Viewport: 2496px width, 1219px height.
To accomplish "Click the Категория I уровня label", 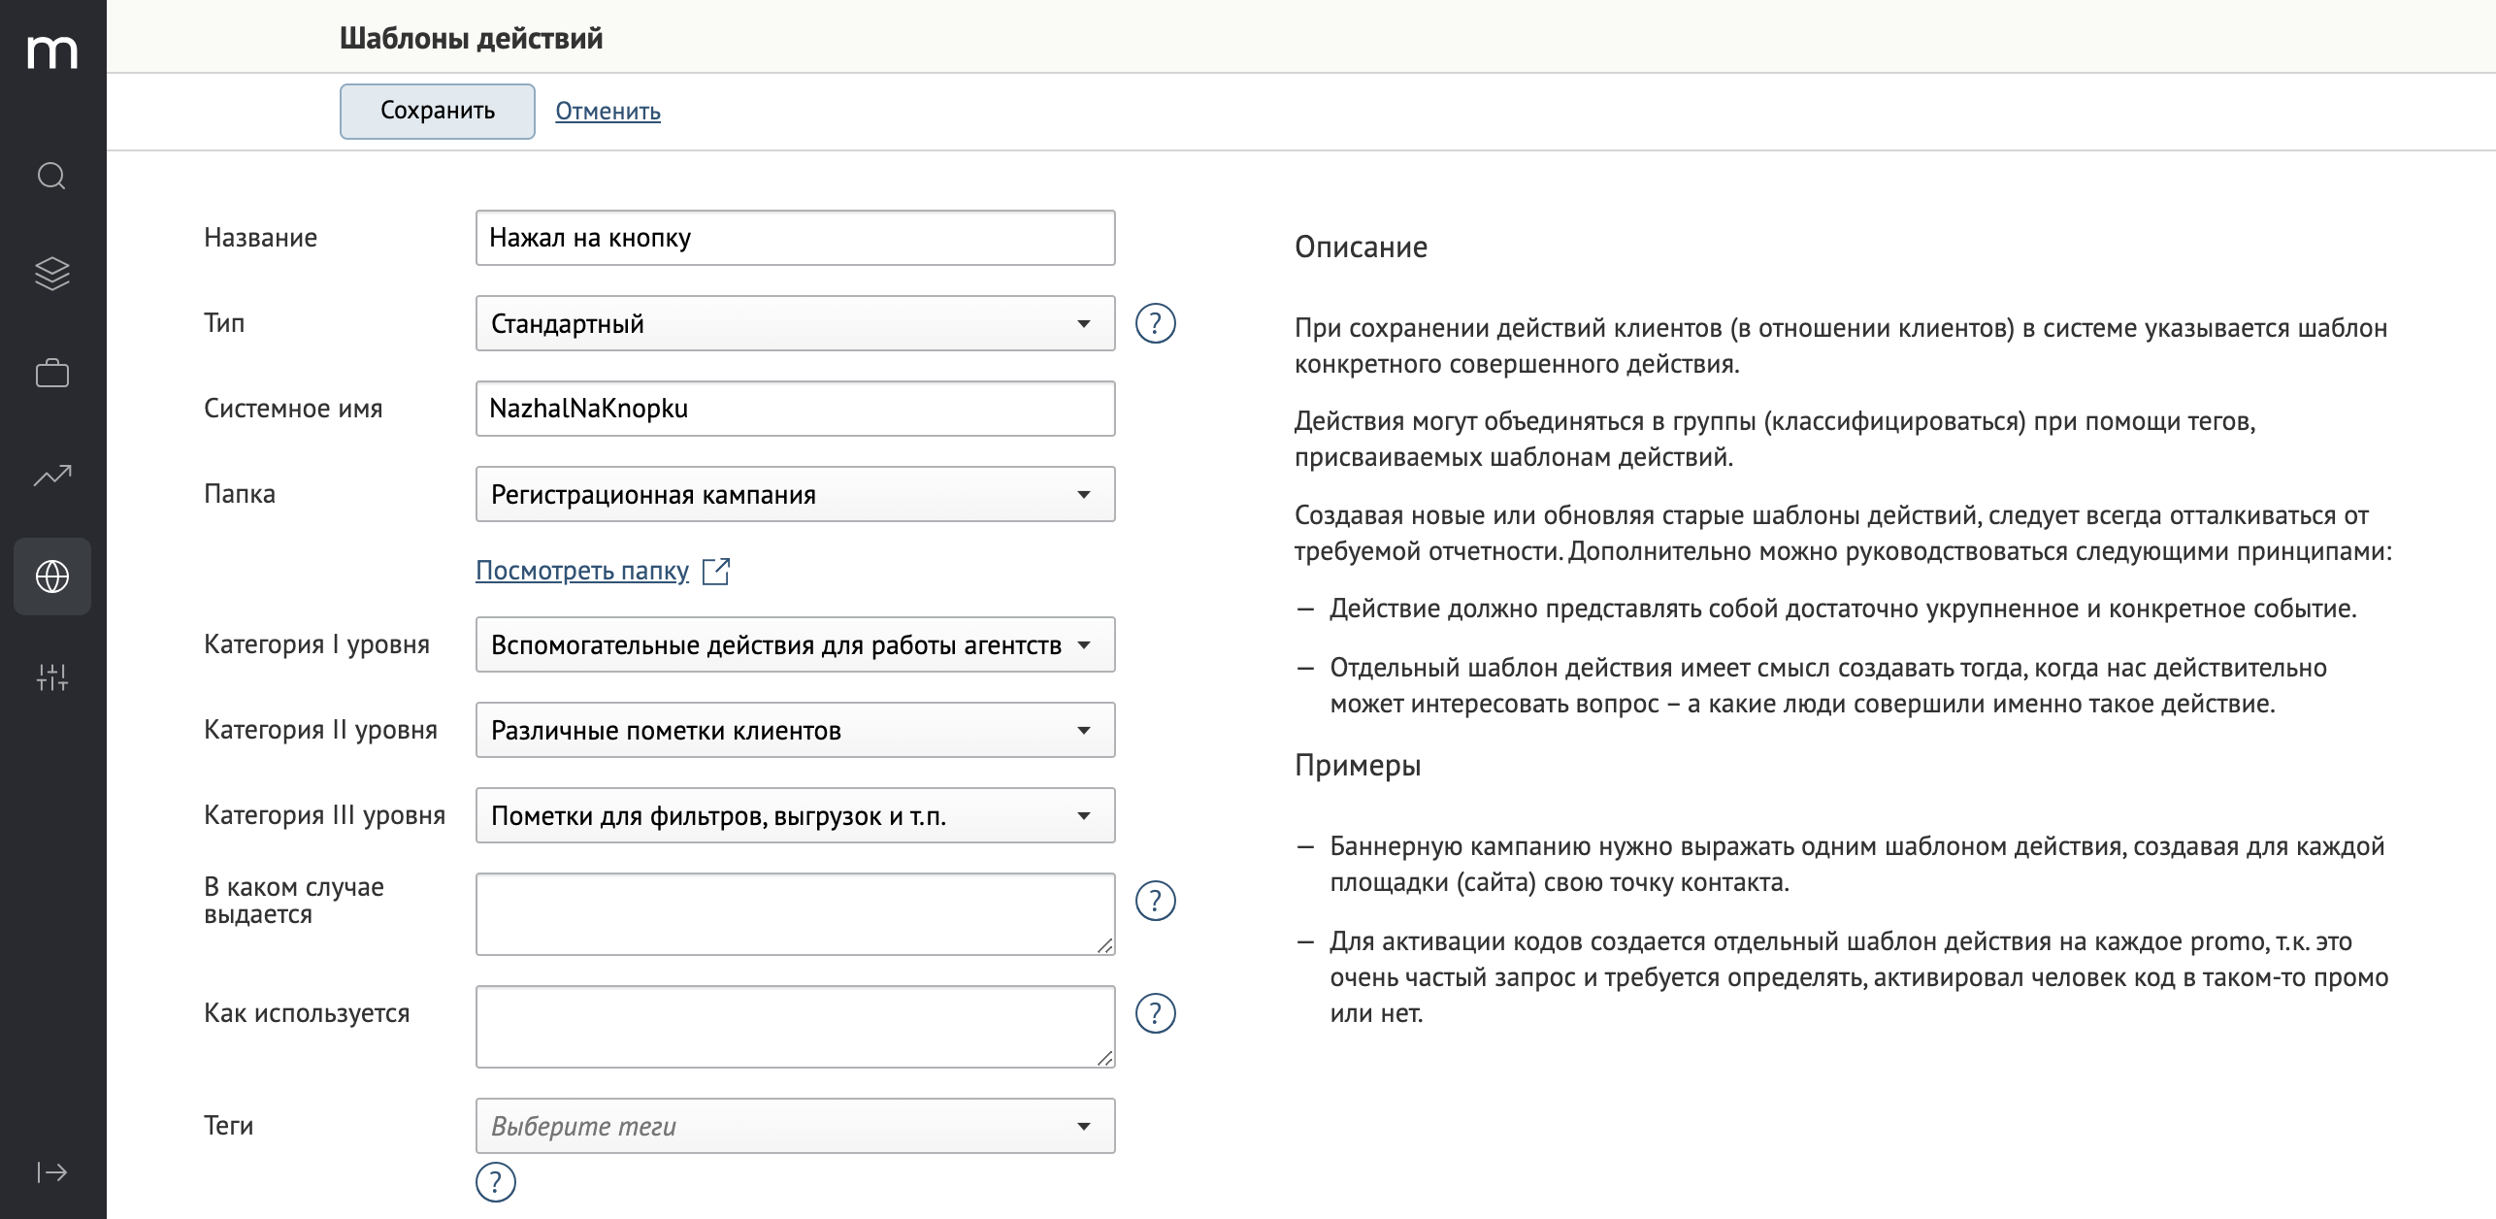I will [x=316, y=644].
